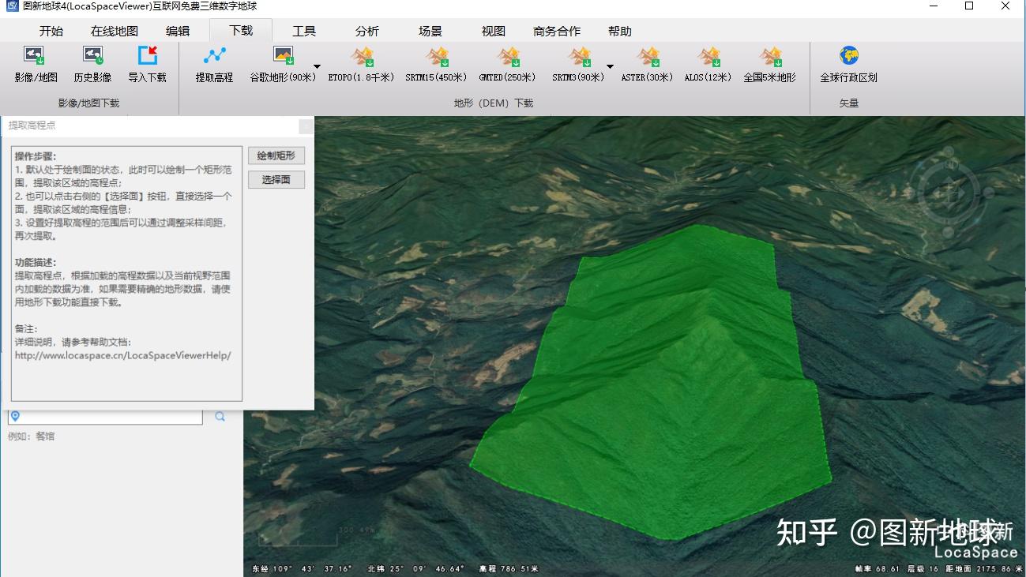Image resolution: width=1026 pixels, height=577 pixels.
Task: Download 全国5米地形 data
Action: point(769,65)
